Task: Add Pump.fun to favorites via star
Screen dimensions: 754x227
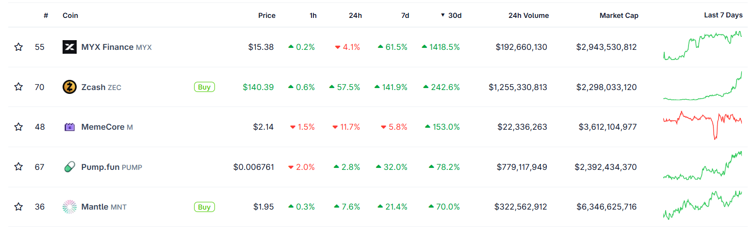Action: tap(18, 167)
